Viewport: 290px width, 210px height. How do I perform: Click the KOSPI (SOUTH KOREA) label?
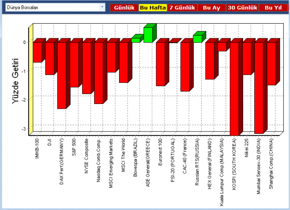234,164
